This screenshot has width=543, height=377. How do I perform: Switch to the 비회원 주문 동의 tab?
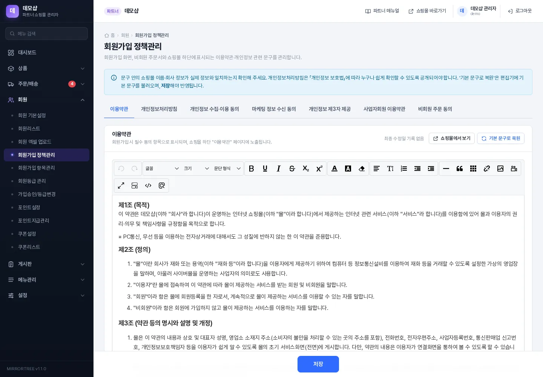click(x=435, y=109)
